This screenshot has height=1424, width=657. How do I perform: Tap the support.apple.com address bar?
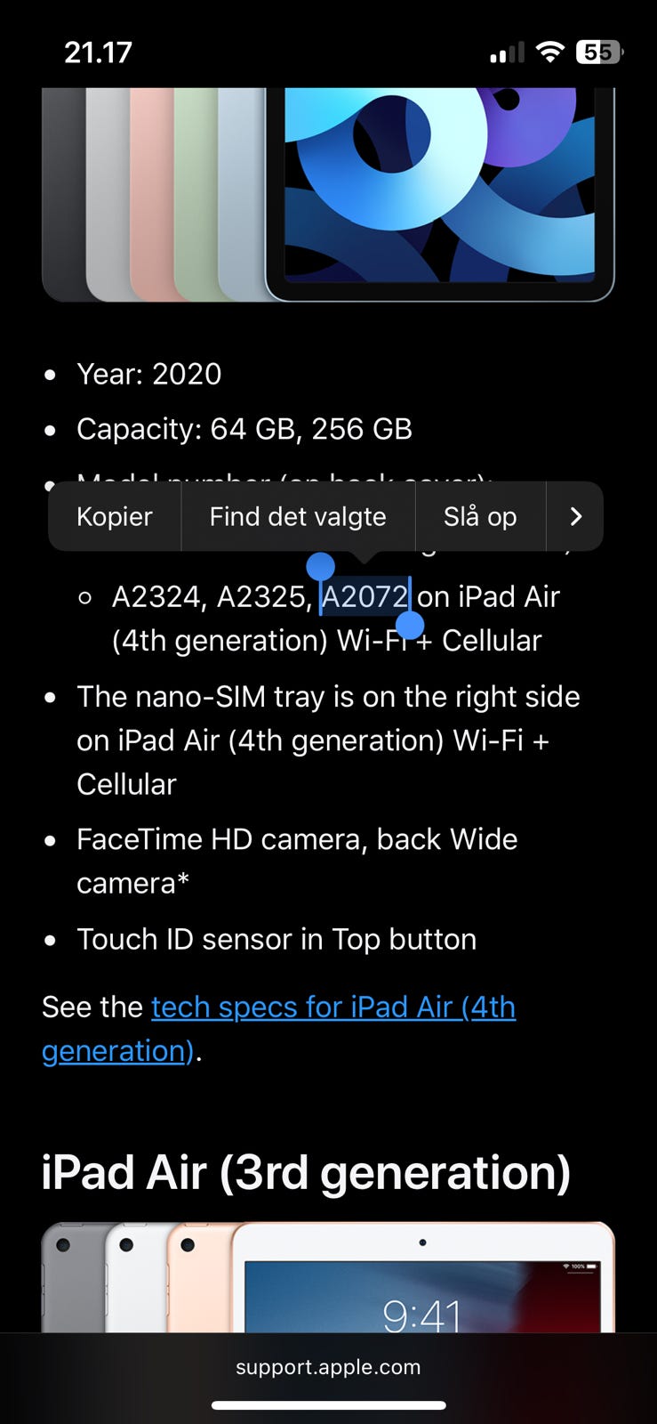[x=328, y=1367]
